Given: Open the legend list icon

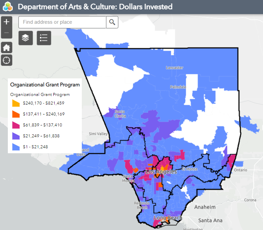Looking at the screenshot, I should pyautogui.click(x=44, y=38).
